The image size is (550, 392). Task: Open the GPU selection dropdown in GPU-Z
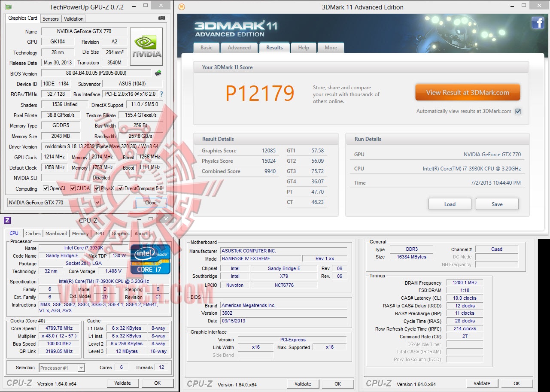[54, 203]
